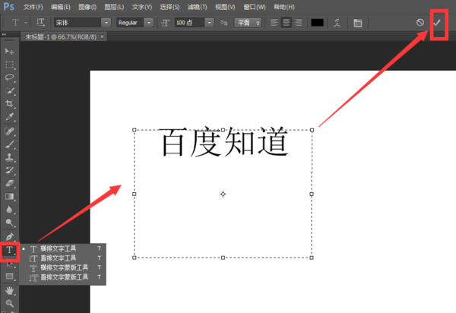The width and height of the screenshot is (456, 313).
Task: Commit current text edits with checkmark
Action: tap(437, 23)
